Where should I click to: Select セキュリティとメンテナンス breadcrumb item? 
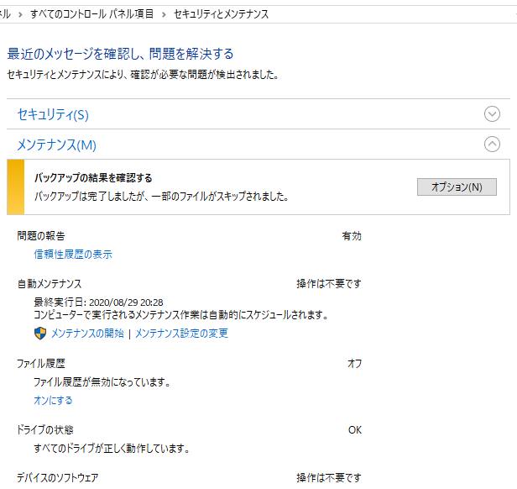[221, 15]
